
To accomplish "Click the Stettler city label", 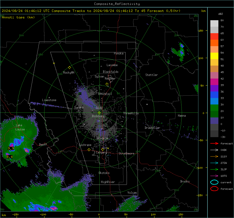I will tap(152, 75).
